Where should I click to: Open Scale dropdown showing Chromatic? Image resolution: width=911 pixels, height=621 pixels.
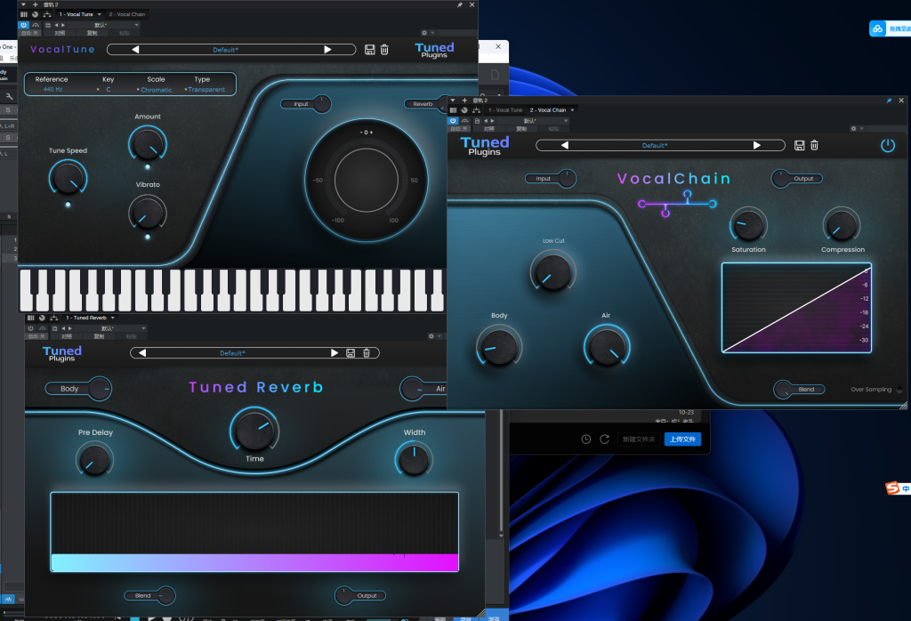pyautogui.click(x=156, y=90)
